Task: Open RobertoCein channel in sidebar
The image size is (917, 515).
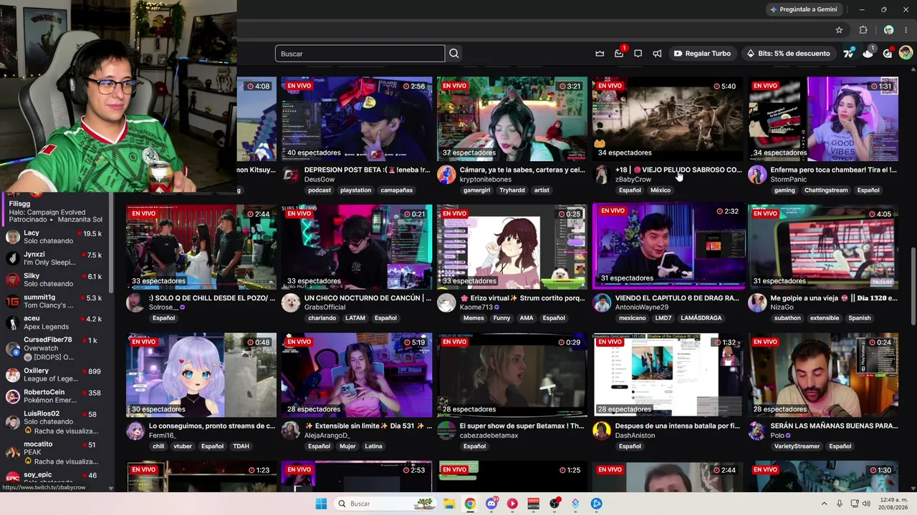Action: pos(54,396)
